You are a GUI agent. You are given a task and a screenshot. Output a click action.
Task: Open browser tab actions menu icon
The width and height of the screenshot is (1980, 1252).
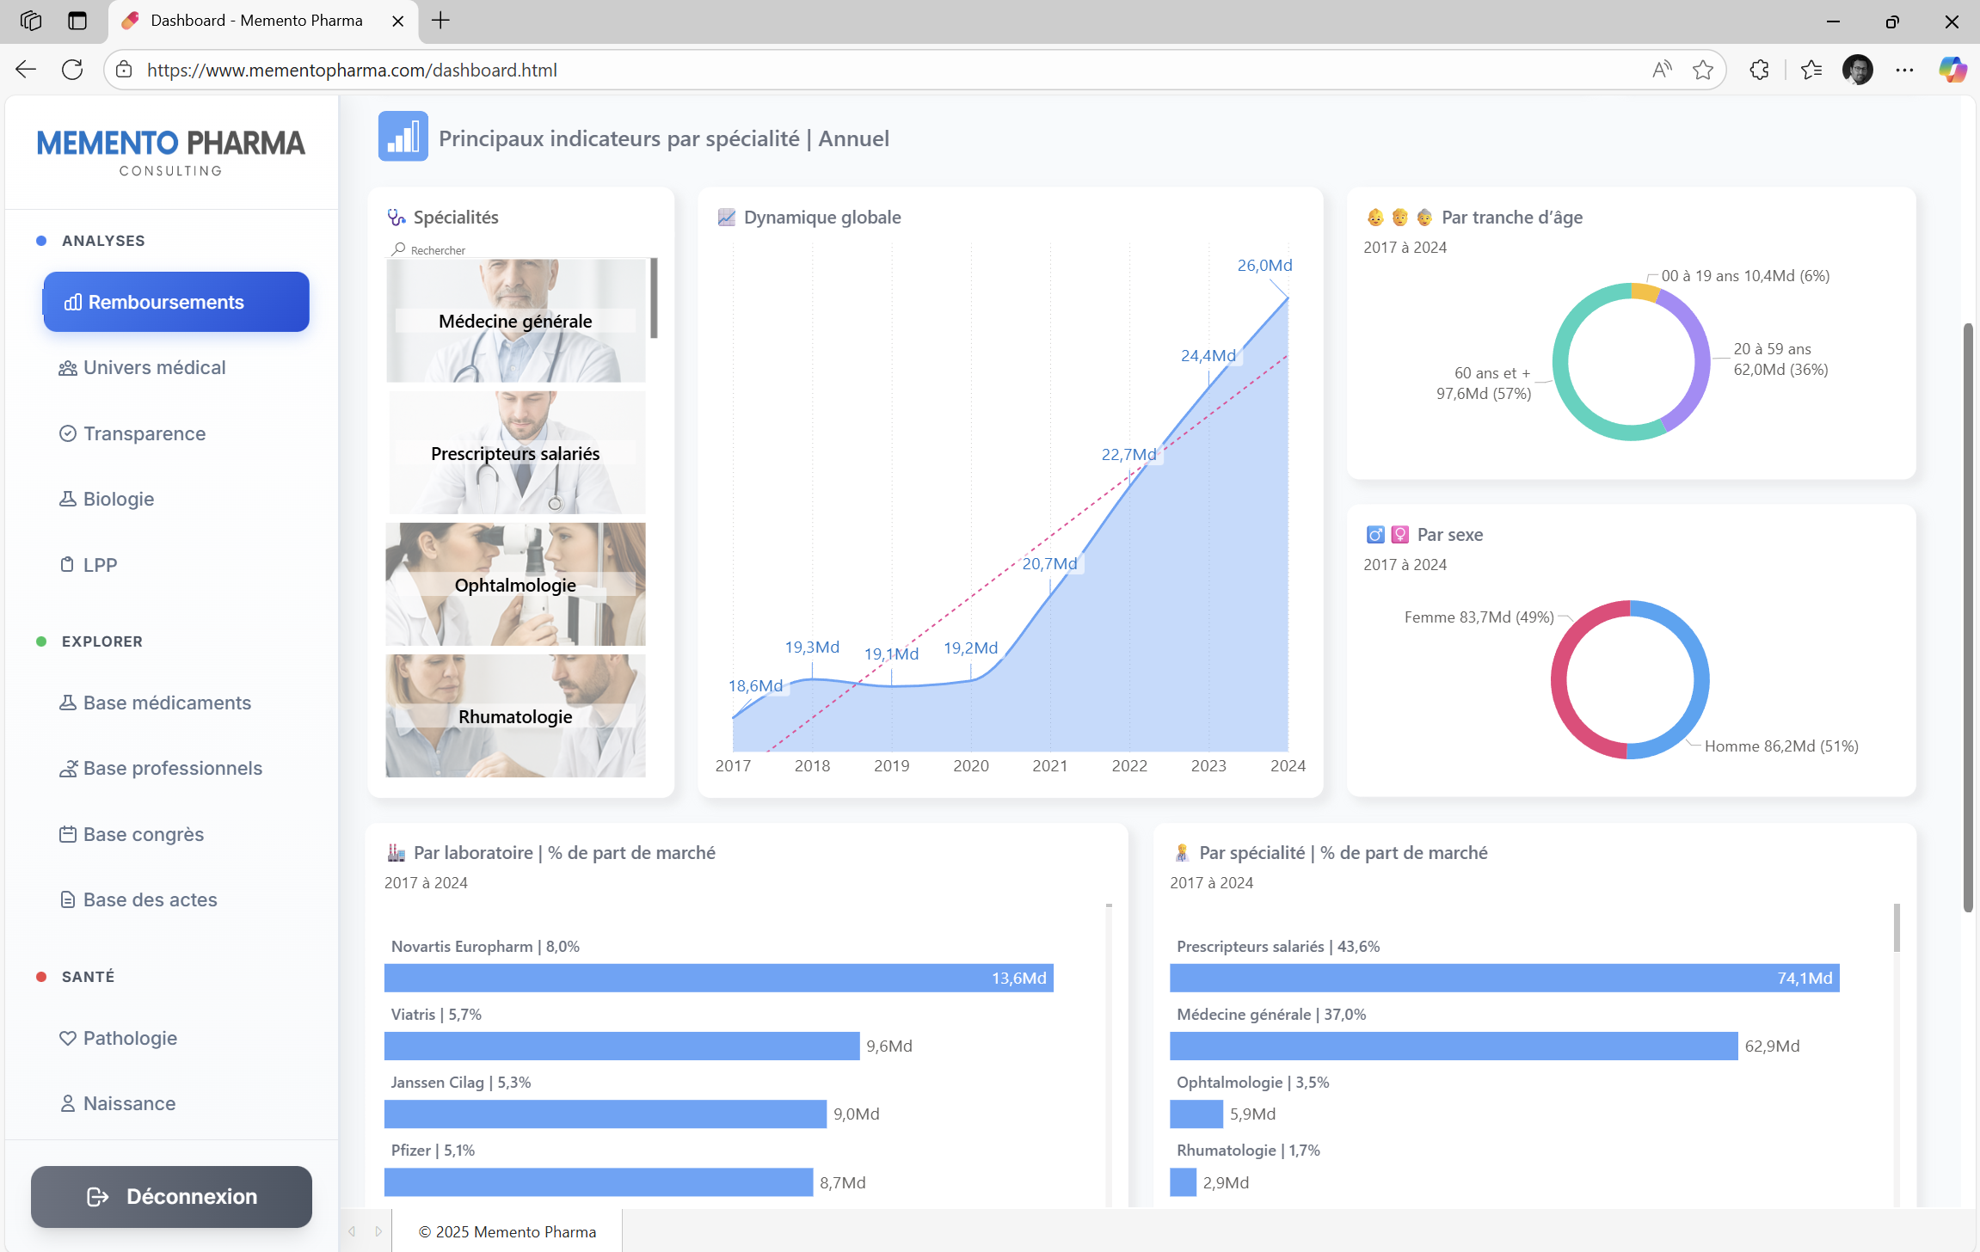pyautogui.click(x=77, y=21)
